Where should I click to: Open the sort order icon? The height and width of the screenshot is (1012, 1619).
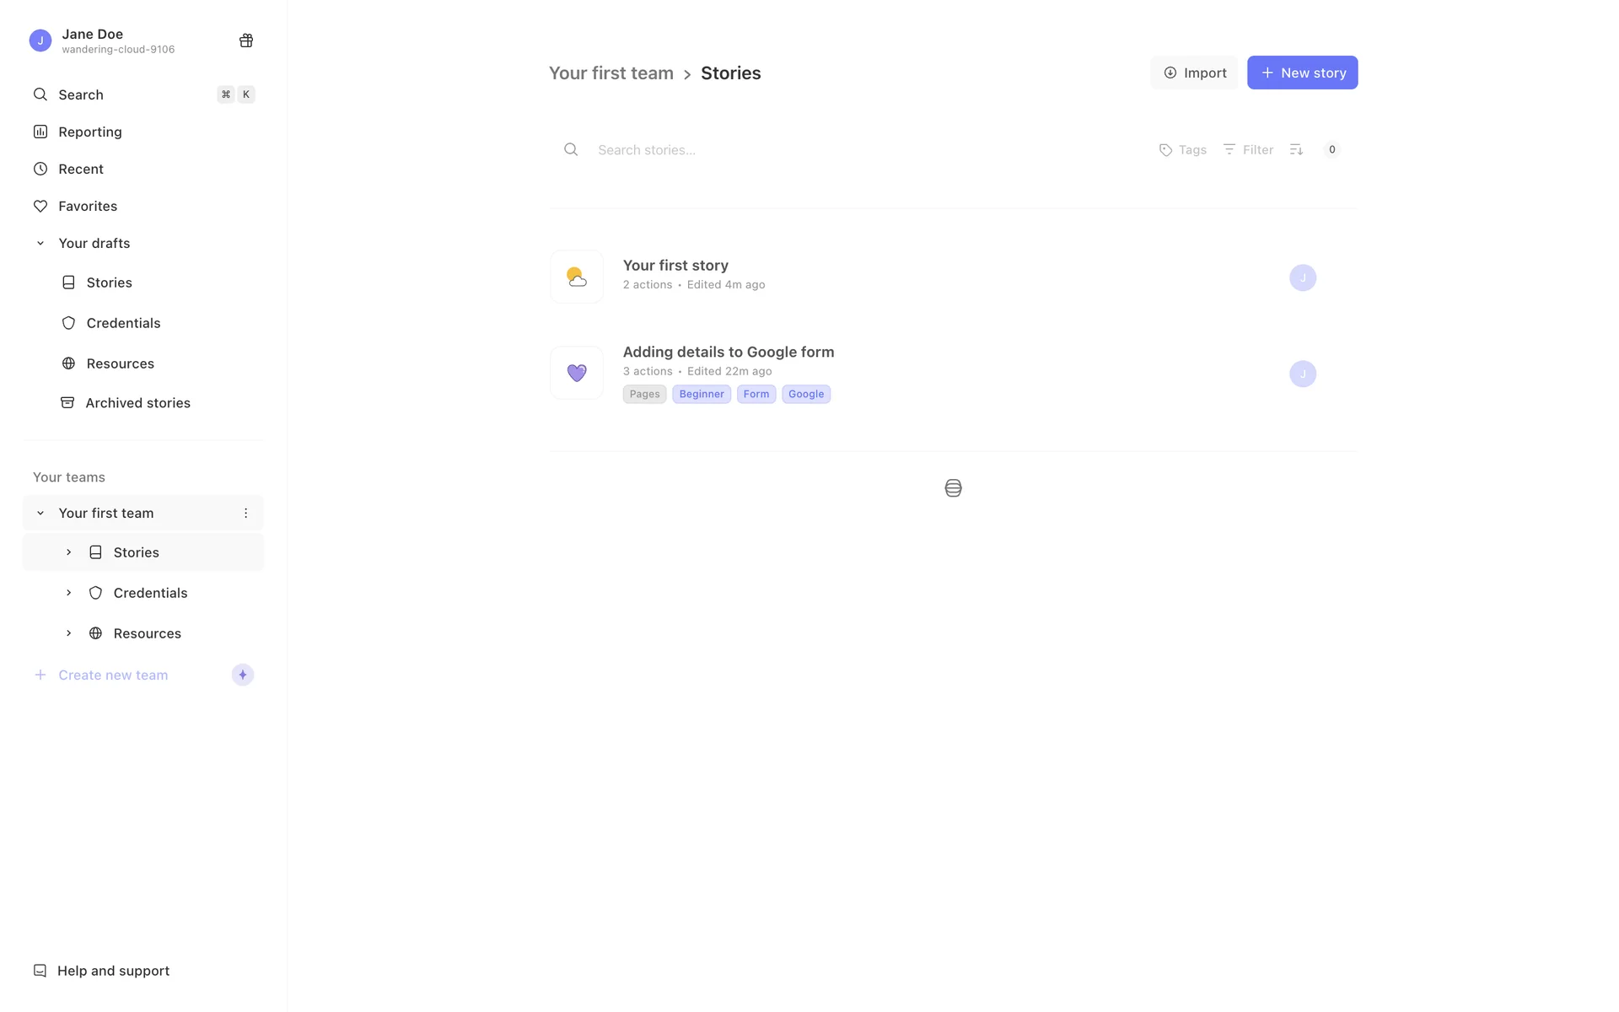(1296, 149)
